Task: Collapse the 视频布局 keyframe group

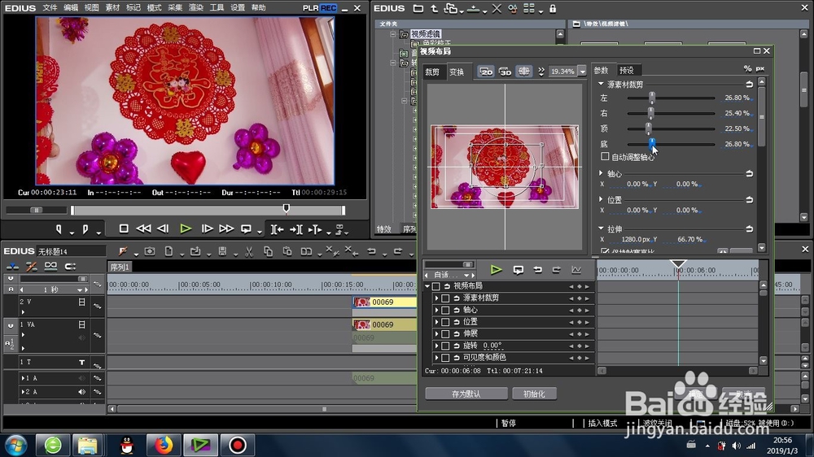Action: tap(427, 286)
